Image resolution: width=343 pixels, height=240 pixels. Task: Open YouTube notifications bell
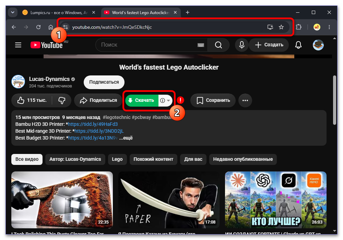(298, 45)
